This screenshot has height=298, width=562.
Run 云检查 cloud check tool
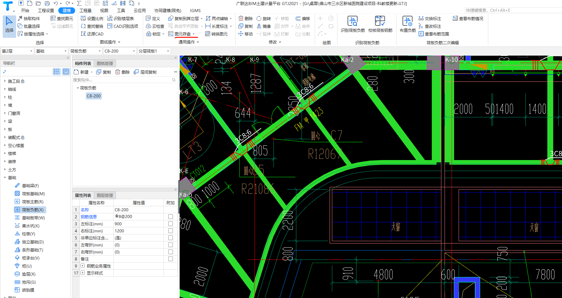coord(155,26)
